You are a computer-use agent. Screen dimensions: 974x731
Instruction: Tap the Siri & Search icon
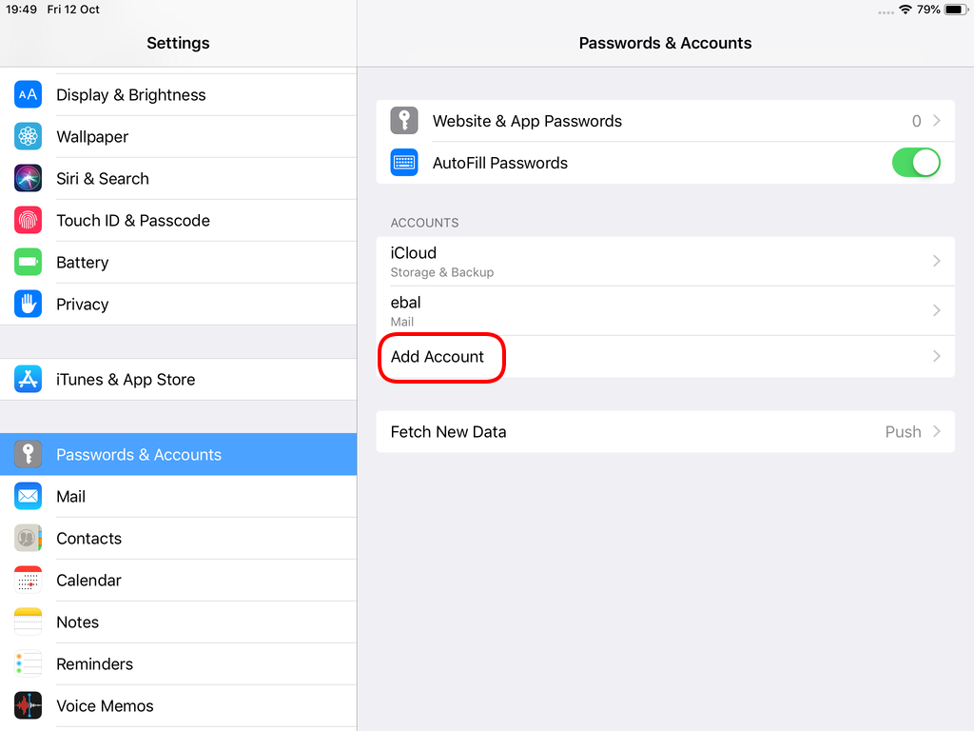coord(28,178)
